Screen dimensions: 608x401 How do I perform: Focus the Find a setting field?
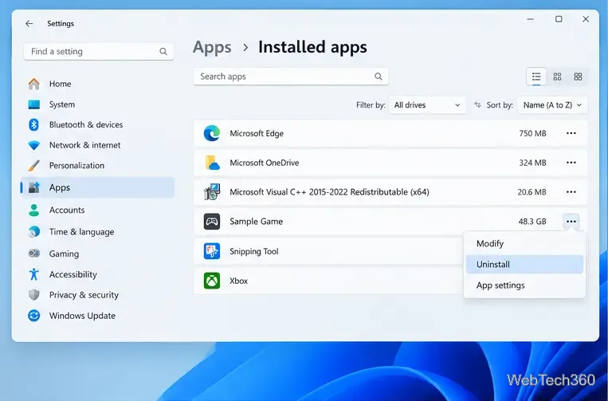pyautogui.click(x=99, y=52)
